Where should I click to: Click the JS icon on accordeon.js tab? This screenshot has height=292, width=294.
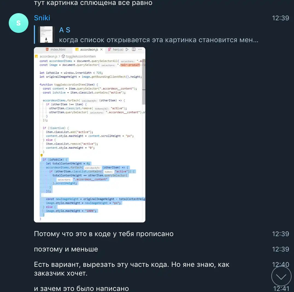coord(77,50)
